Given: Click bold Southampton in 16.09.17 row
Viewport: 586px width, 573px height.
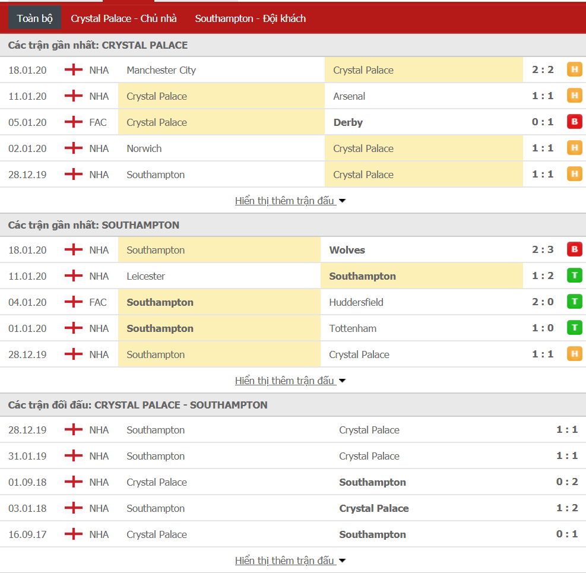Looking at the screenshot, I should [372, 535].
